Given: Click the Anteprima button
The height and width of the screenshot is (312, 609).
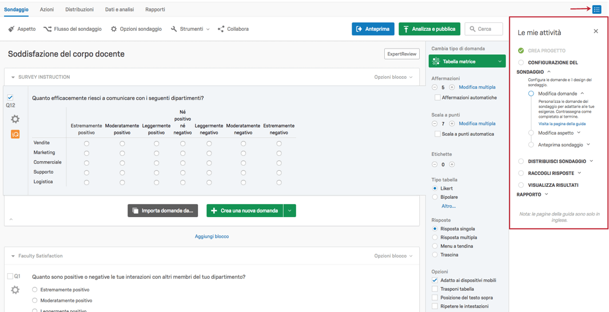Looking at the screenshot, I should tap(373, 29).
